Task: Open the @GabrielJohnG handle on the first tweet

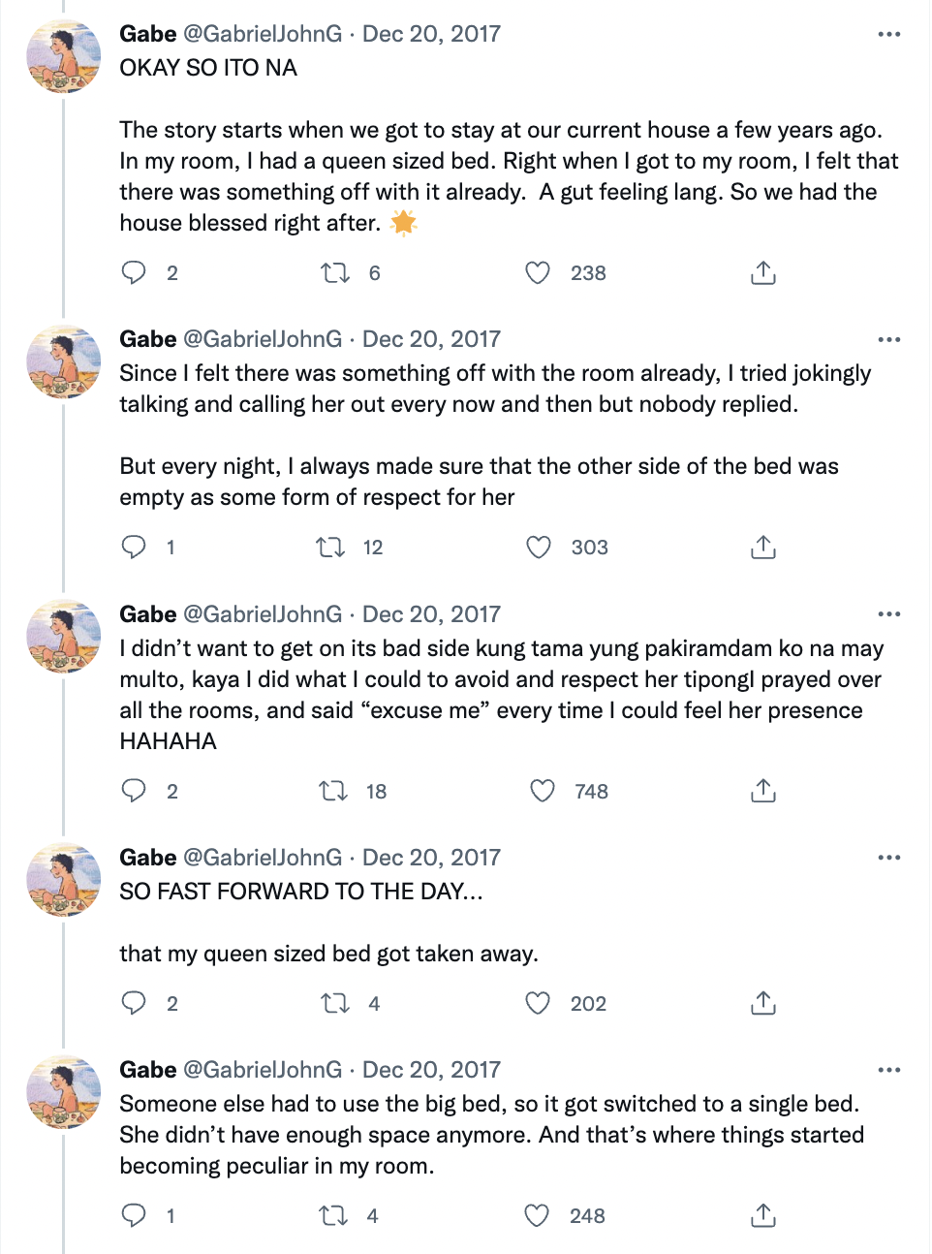Action: (263, 34)
